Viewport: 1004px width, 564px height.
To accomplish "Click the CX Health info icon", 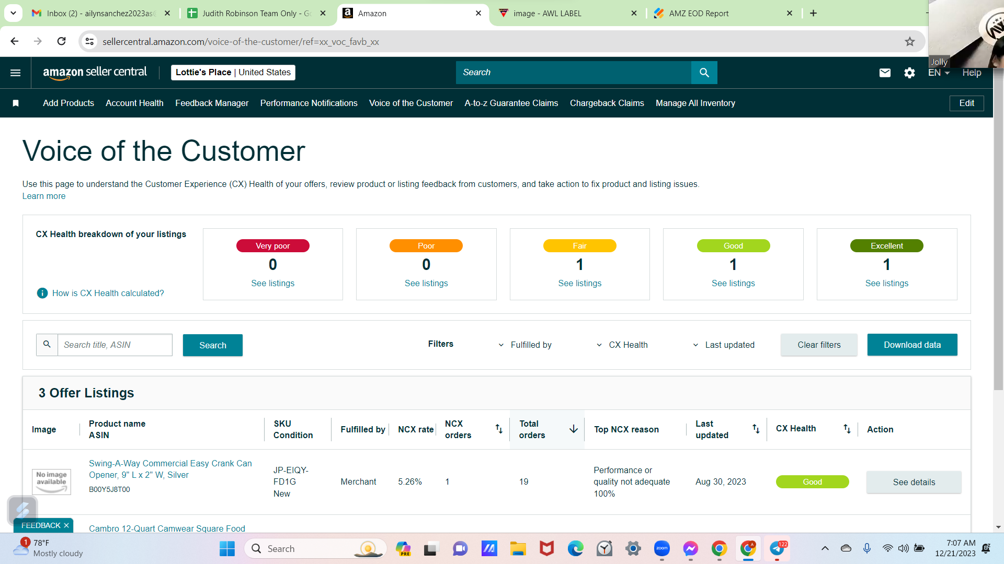I will [x=42, y=293].
